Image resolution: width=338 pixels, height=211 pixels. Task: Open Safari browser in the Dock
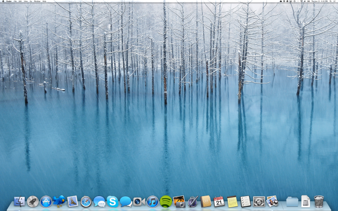click(x=86, y=201)
